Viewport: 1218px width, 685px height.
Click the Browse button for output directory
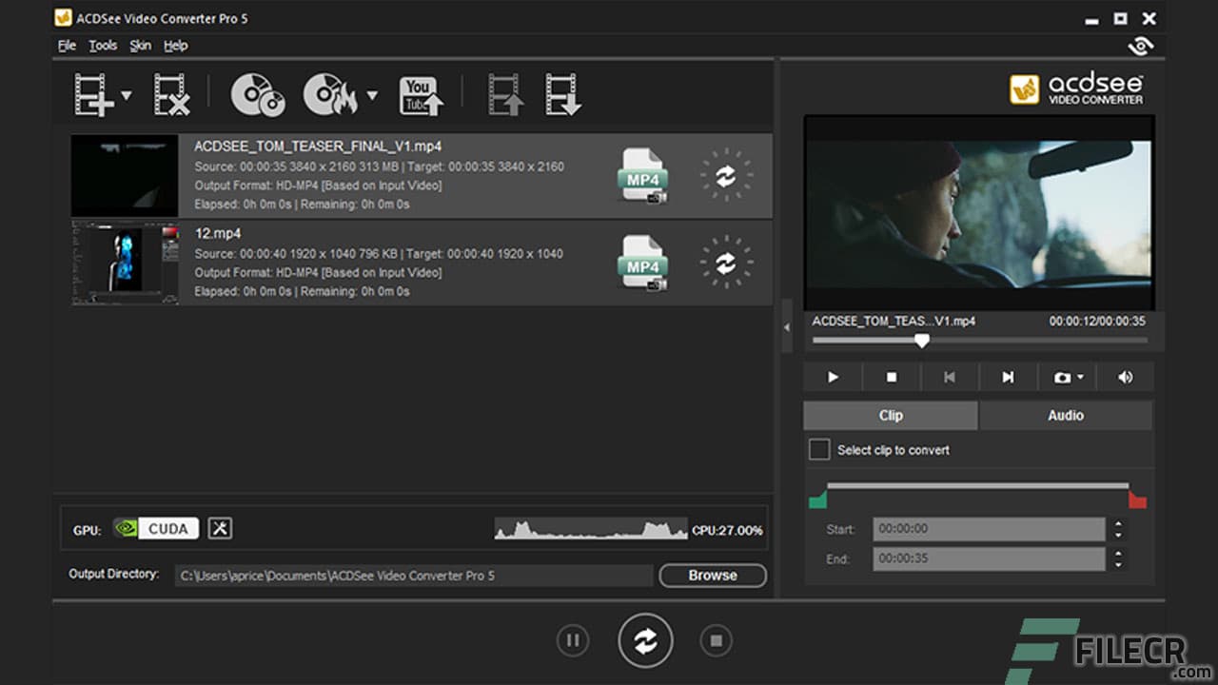pos(712,575)
